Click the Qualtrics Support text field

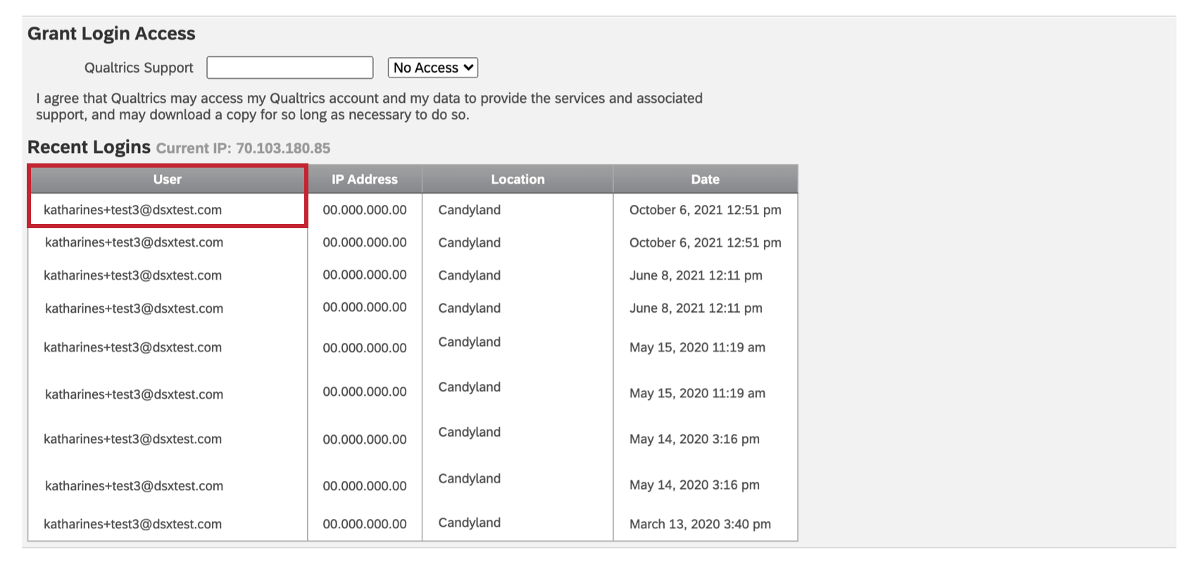pos(289,68)
